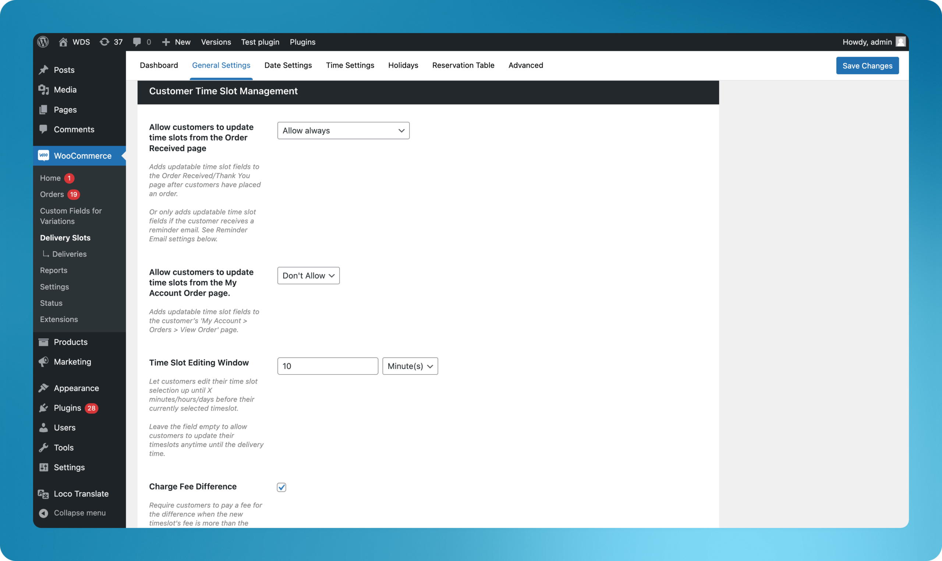Open the Minute(s) unit dropdown

(410, 366)
